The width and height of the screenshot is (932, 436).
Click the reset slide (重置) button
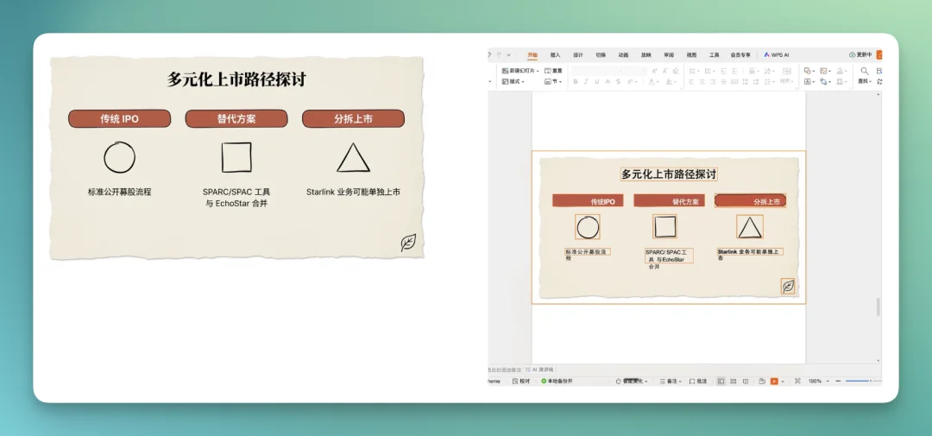pos(553,71)
